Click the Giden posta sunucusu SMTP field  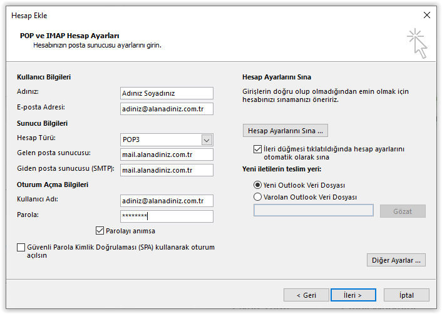pyautogui.click(x=167, y=170)
